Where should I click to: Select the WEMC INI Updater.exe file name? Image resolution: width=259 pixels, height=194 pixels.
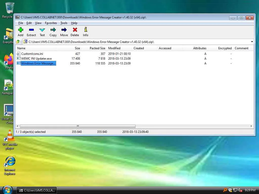point(36,58)
